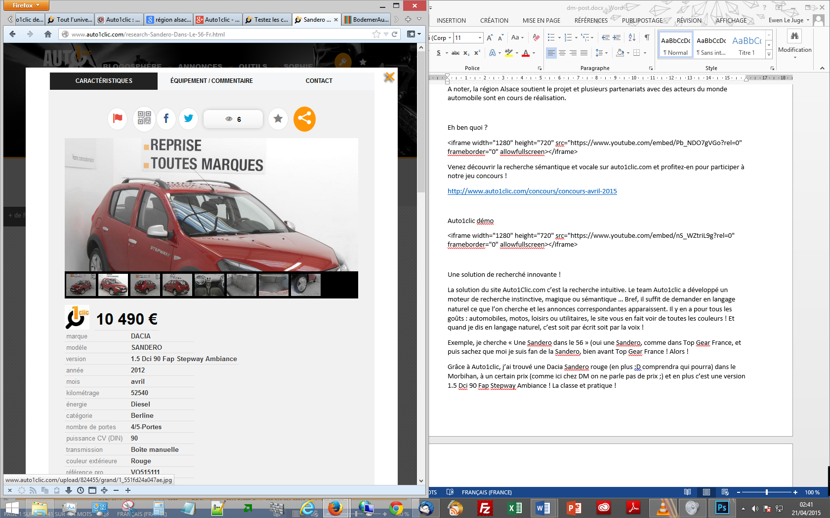This screenshot has height=518, width=830.
Task: Open the bullet list dropdown arrow
Action: (x=559, y=37)
